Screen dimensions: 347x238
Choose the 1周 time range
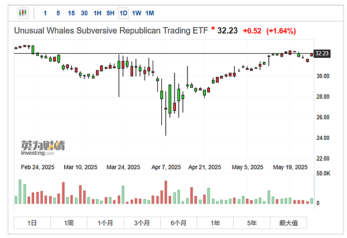(x=69, y=223)
